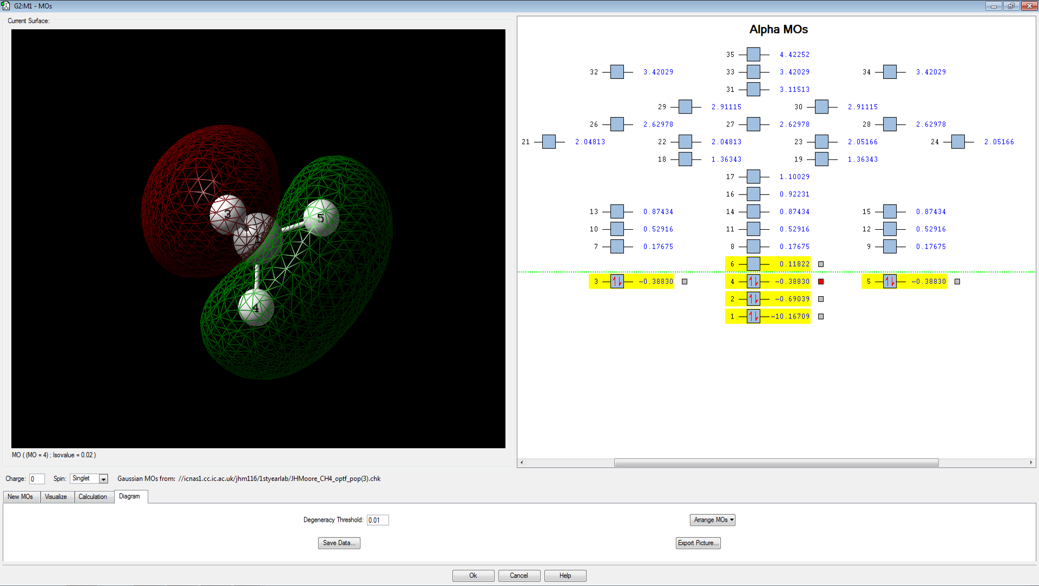Click the Degeneracy Threshold input field

click(x=378, y=520)
